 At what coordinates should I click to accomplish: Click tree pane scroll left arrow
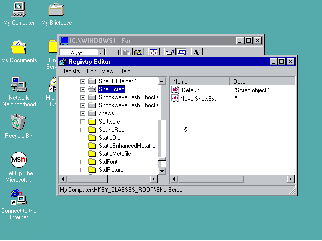[63, 179]
